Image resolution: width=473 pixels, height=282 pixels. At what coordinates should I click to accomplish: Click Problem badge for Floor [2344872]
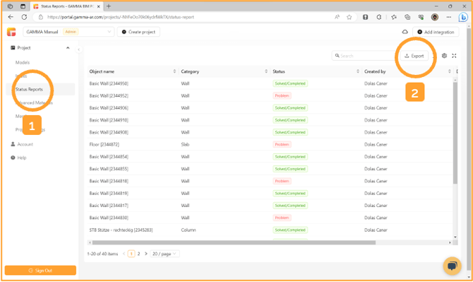(282, 144)
